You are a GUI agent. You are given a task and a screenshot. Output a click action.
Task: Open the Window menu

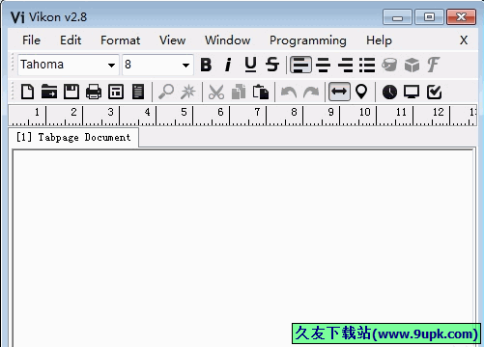[228, 40]
